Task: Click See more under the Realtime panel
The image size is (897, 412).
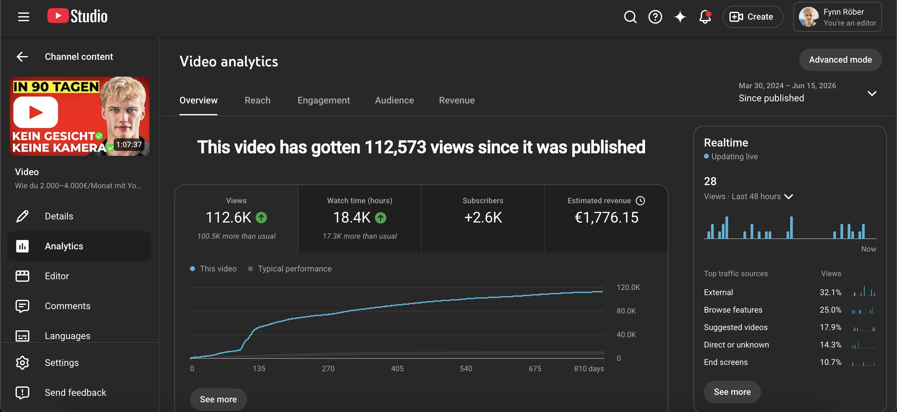Action: pos(732,392)
